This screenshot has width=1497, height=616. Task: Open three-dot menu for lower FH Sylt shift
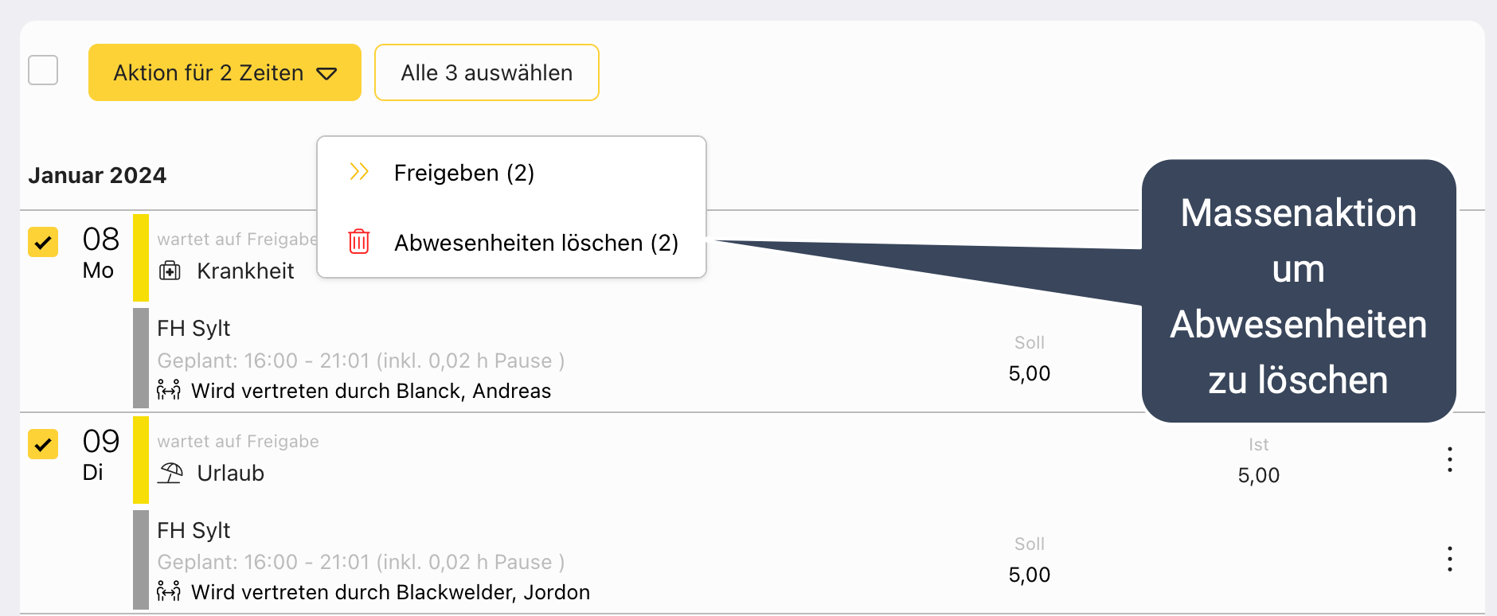pyautogui.click(x=1449, y=559)
